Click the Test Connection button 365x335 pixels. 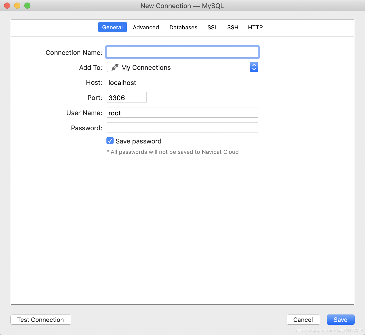point(41,320)
